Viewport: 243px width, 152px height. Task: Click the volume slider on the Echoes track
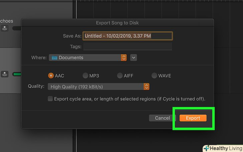point(17,28)
